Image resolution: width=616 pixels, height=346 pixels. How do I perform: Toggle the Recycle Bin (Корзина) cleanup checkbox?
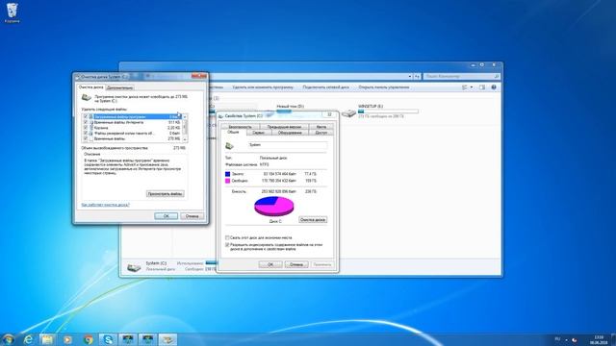pyautogui.click(x=86, y=128)
